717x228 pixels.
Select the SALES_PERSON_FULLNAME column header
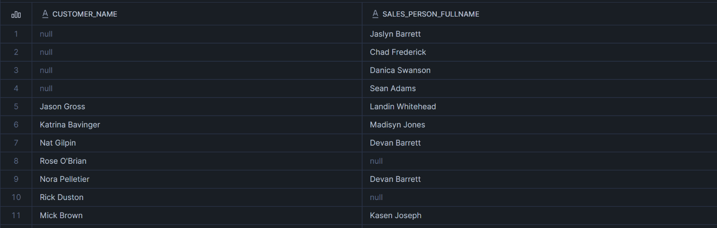(431, 15)
